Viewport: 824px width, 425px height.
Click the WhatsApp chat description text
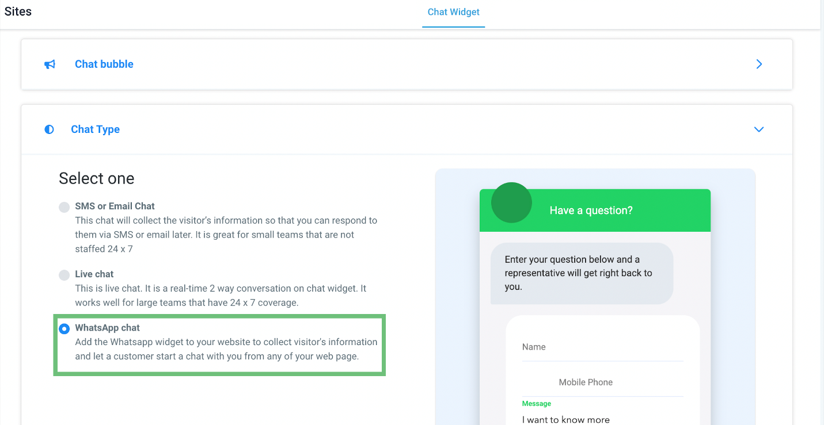click(x=226, y=349)
